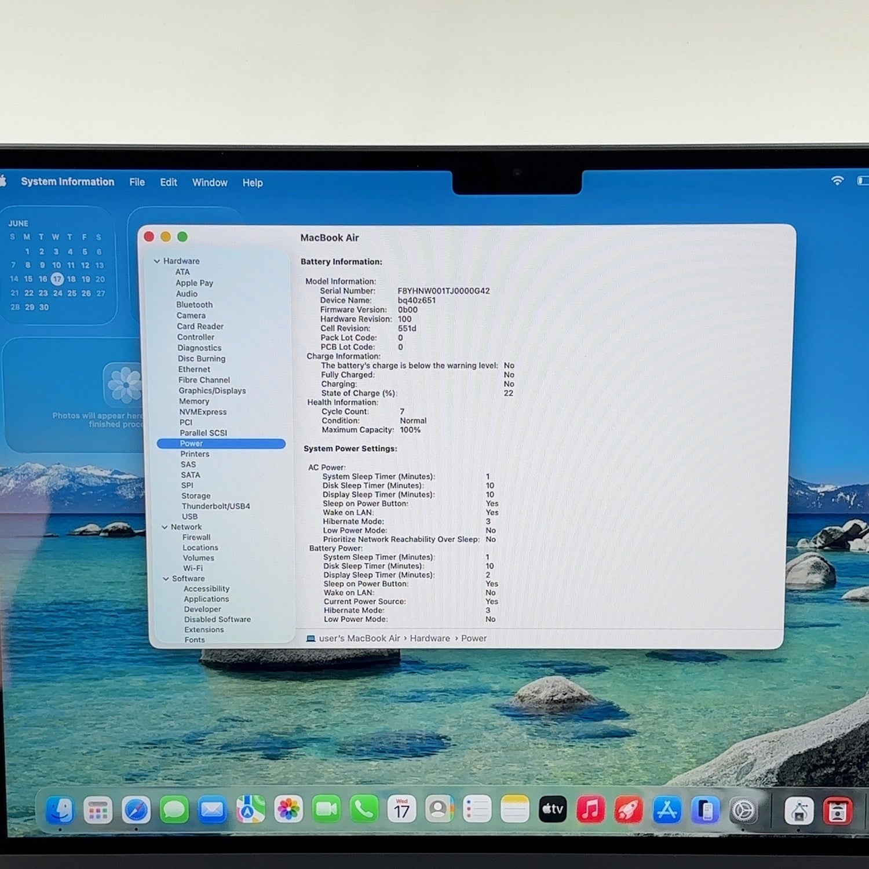Select Extensions under Software
Viewport: 869px width, 869px height.
204,630
